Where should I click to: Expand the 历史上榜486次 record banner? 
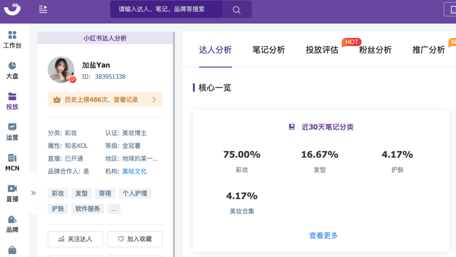coord(105,99)
